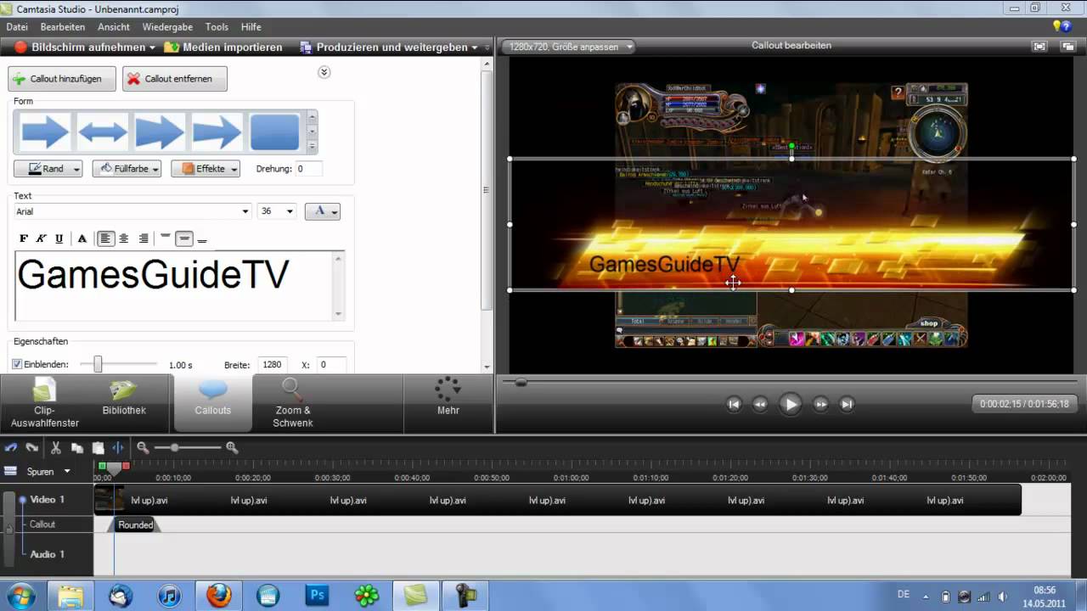1087x611 pixels.
Task: Align callout text to the bottom
Action: (x=202, y=238)
